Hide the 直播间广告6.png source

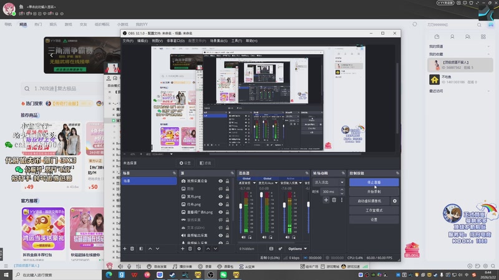[x=221, y=212]
